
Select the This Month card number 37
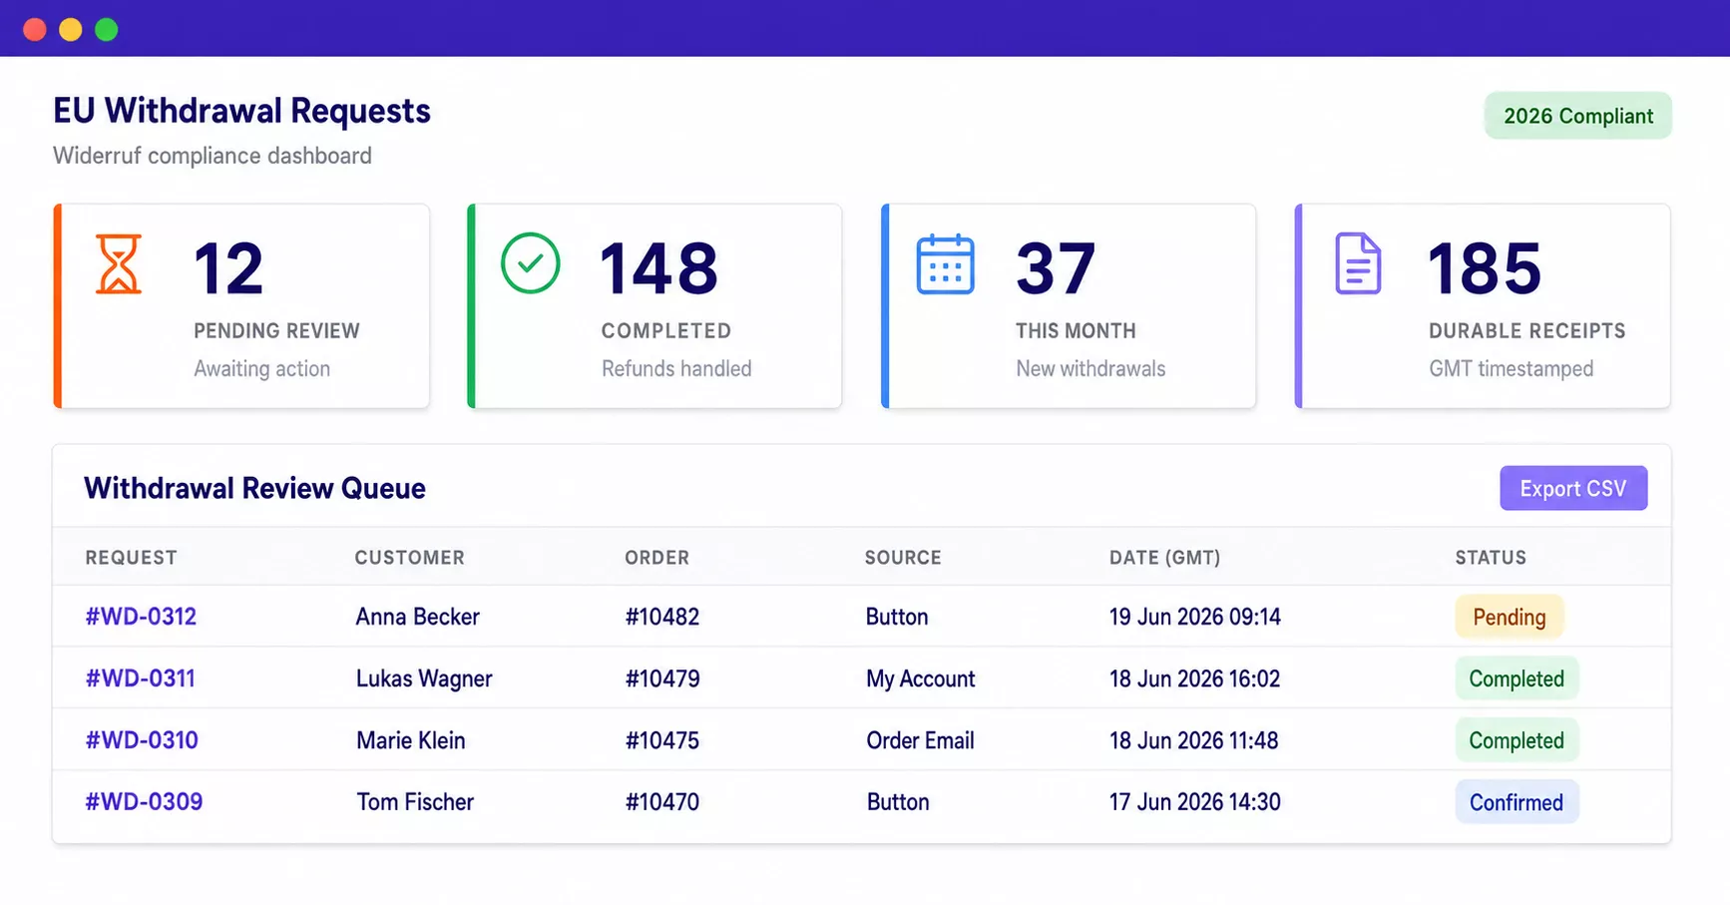coord(1056,268)
